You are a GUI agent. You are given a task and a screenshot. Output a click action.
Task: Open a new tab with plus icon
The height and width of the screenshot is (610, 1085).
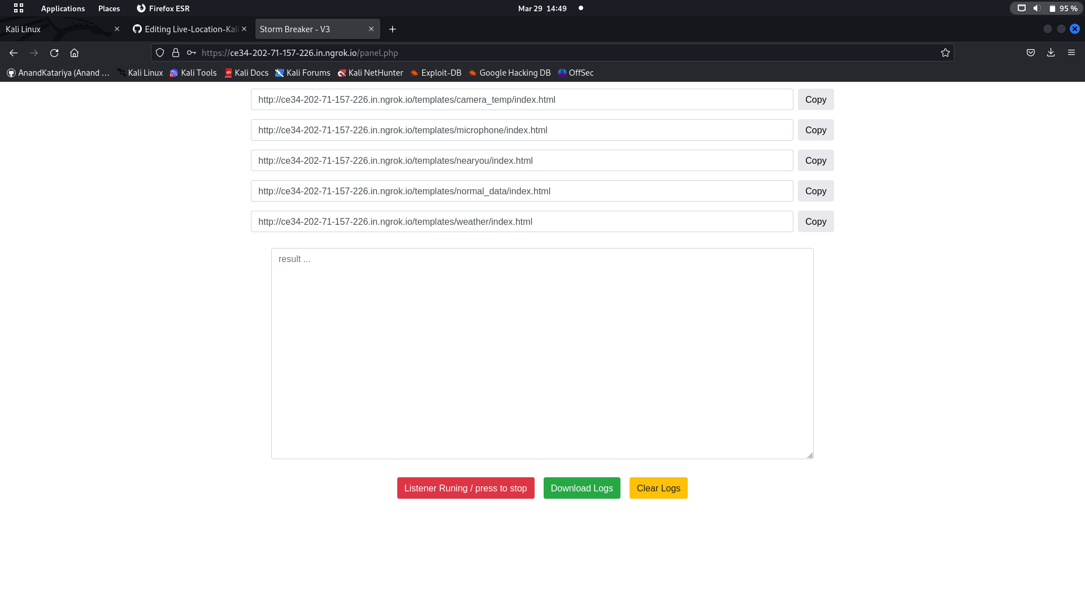tap(392, 29)
